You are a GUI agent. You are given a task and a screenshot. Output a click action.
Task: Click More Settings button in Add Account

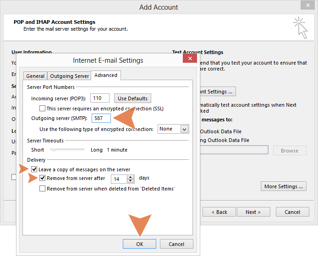point(284,186)
